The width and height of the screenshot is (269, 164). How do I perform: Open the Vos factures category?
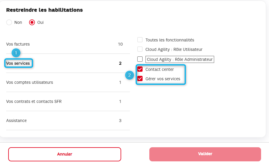tap(68, 44)
